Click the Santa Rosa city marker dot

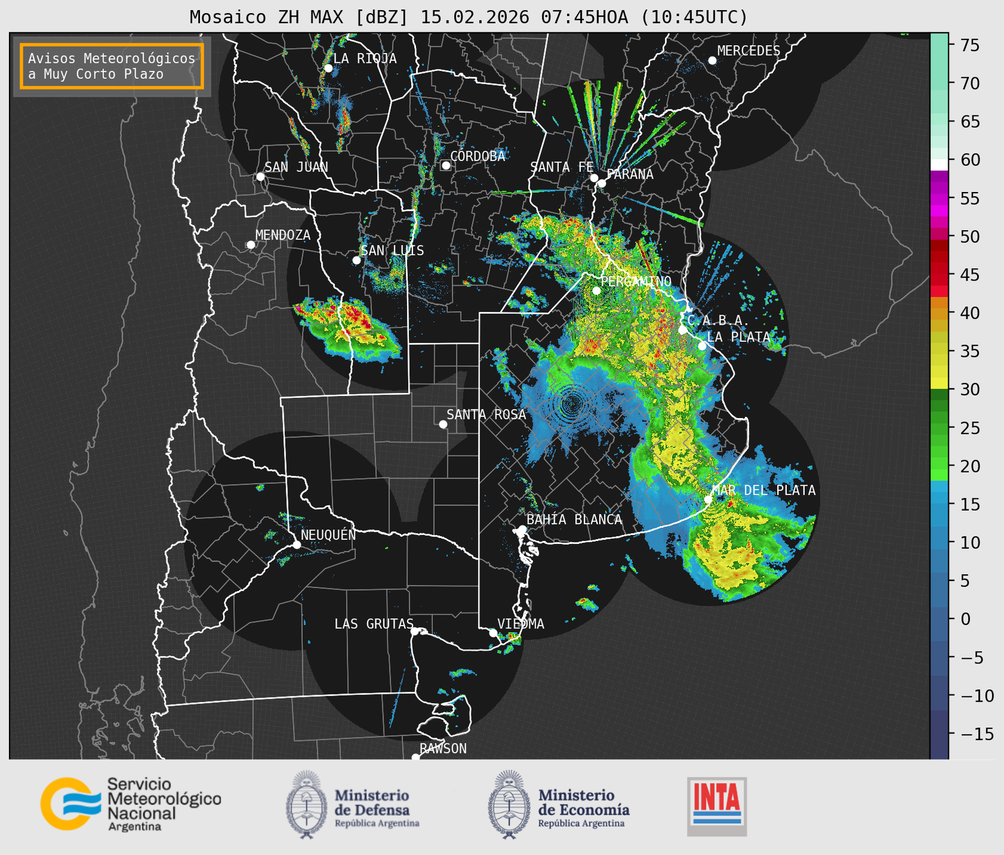443,425
